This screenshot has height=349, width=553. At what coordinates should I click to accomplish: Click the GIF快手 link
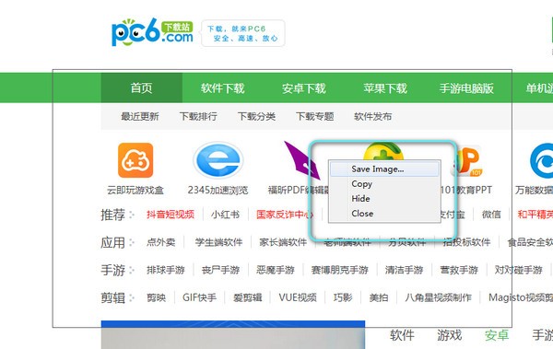tap(199, 297)
